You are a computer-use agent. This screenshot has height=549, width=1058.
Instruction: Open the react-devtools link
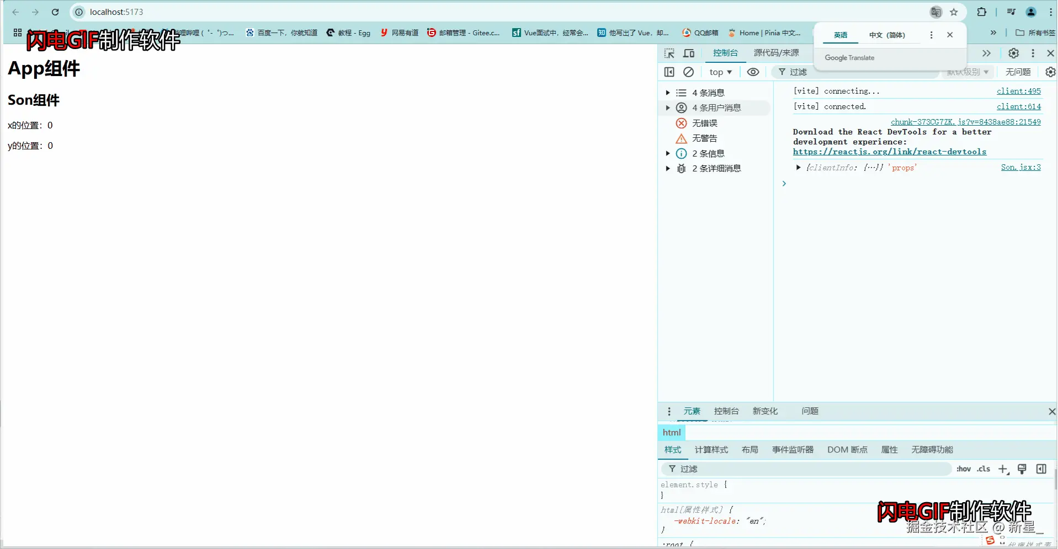pyautogui.click(x=889, y=152)
